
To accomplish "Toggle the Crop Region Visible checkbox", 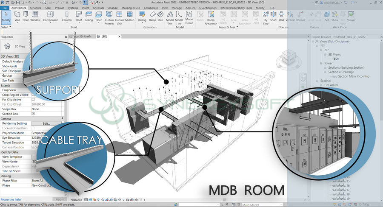I will [x=33, y=95].
